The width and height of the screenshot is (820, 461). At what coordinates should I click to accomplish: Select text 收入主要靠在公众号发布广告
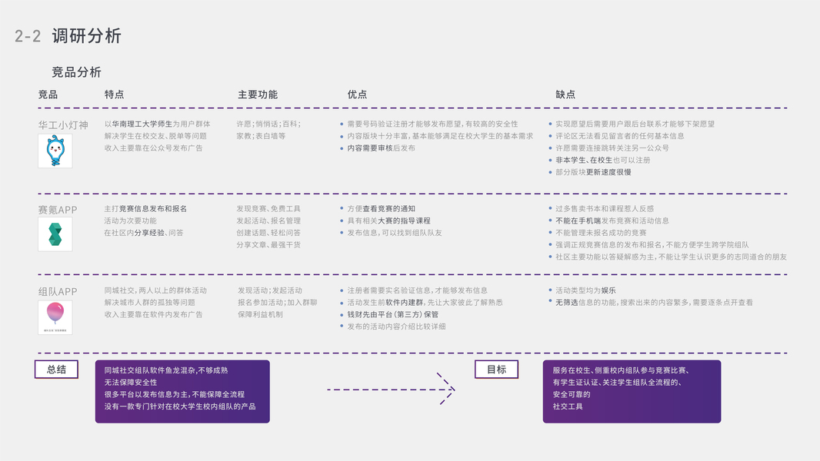(x=153, y=148)
